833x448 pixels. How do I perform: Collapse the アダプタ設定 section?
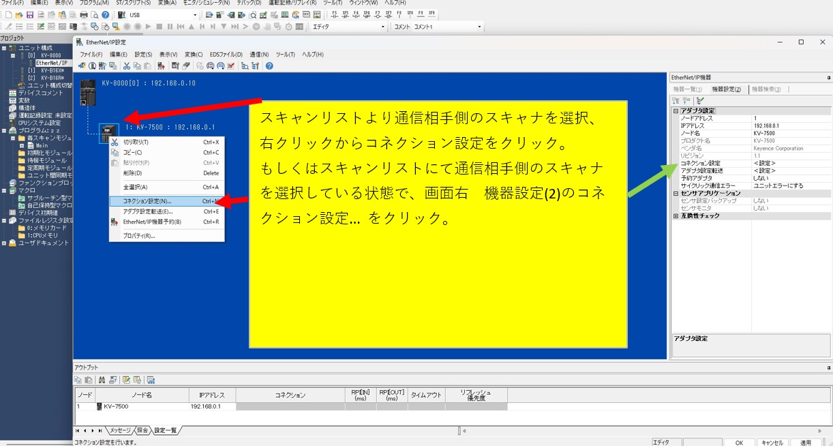pyautogui.click(x=676, y=110)
